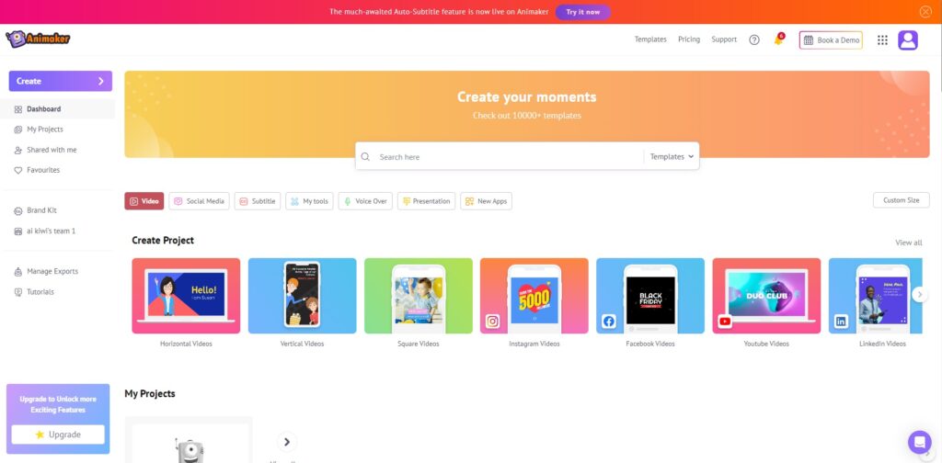Image resolution: width=942 pixels, height=463 pixels.
Task: Click the Facebook Videos label
Action: (650, 344)
